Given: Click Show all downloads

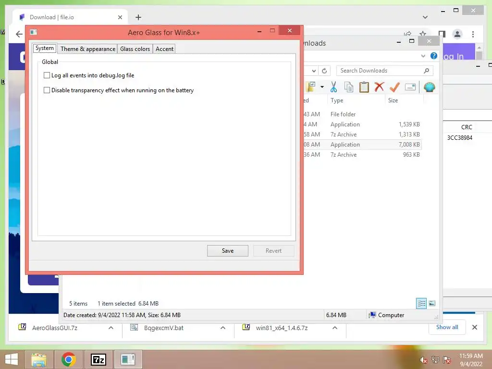Looking at the screenshot, I should coord(447,327).
